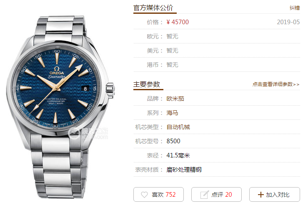Click the 欧米茄 brand link
The image size is (308, 203).
click(175, 99)
